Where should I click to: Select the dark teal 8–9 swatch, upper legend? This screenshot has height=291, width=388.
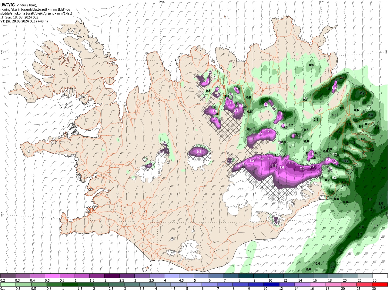click(246, 276)
